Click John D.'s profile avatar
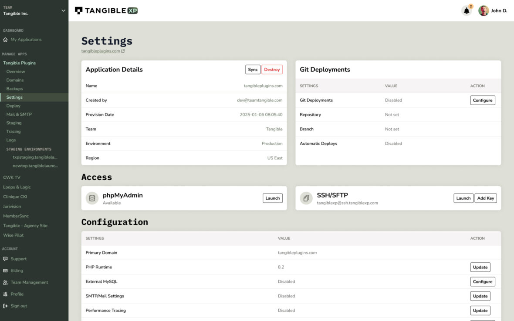The height and width of the screenshot is (321, 514). [x=483, y=10]
